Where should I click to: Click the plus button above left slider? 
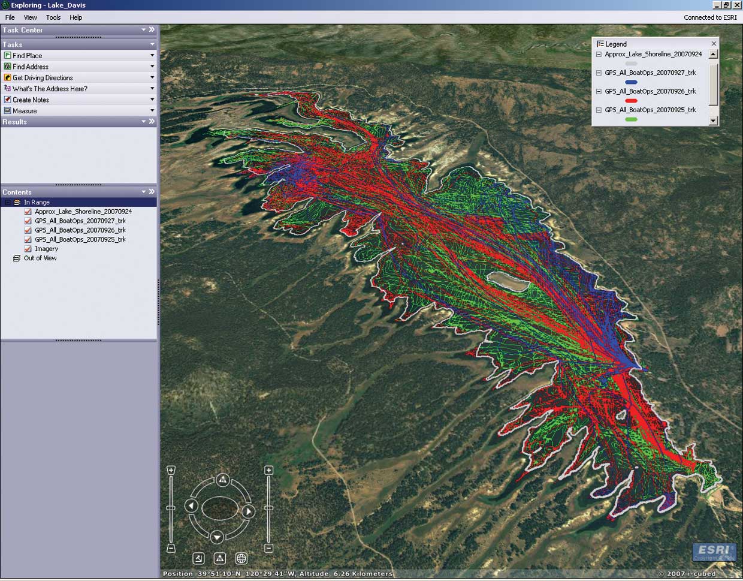pos(171,471)
